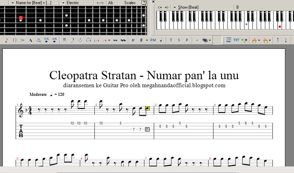Click the upstroke arrow icon

coord(278,40)
